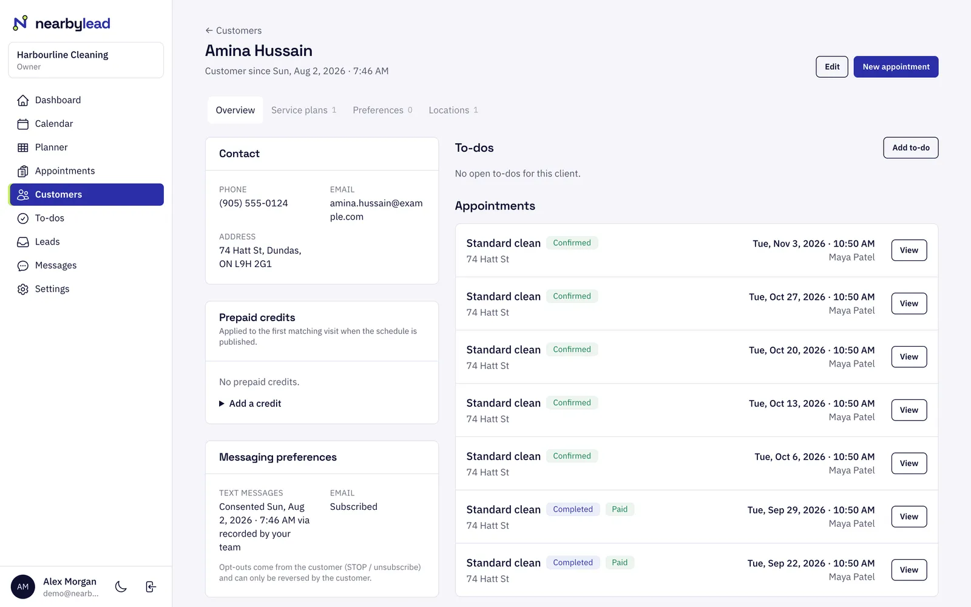Open Settings via its gear icon
The height and width of the screenshot is (607, 971).
point(23,290)
